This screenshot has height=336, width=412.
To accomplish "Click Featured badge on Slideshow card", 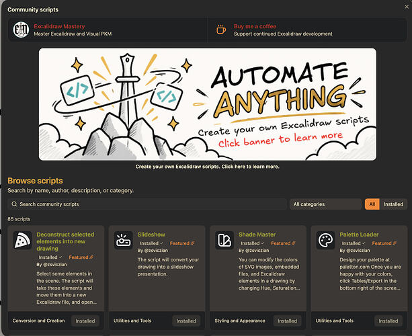I will point(182,243).
